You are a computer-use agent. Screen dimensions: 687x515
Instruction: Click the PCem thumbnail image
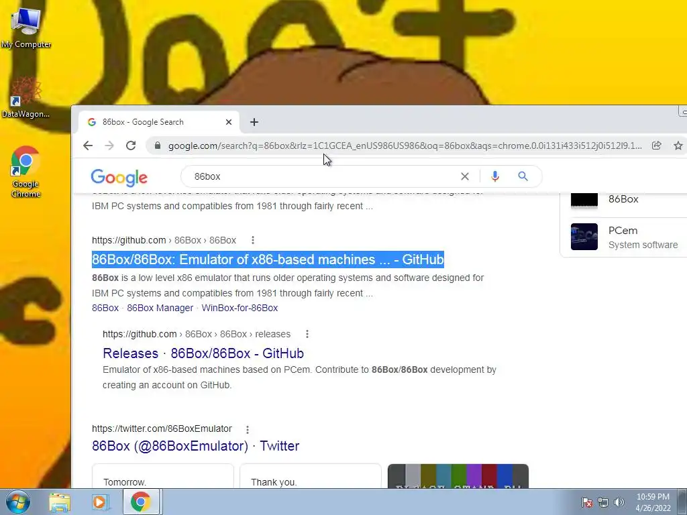click(x=584, y=237)
